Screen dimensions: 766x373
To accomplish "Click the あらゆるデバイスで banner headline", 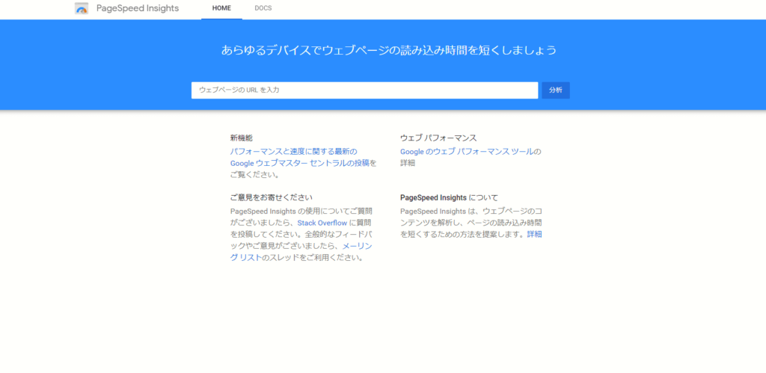I will tap(389, 50).
